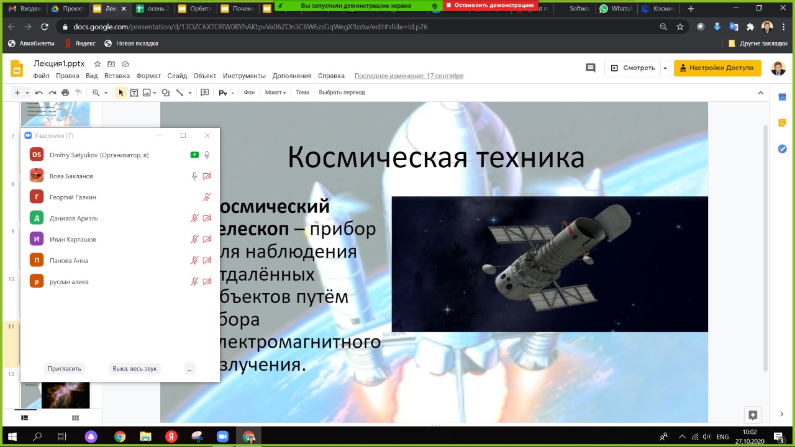Bookmark page with address bar star
This screenshot has width=795, height=447.
(x=680, y=27)
